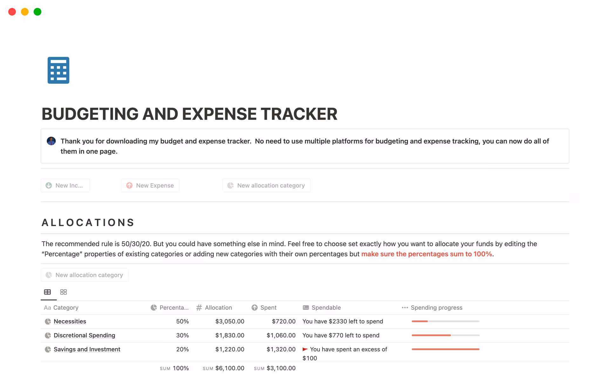Click the Necessities spending progress bar

tap(445, 321)
